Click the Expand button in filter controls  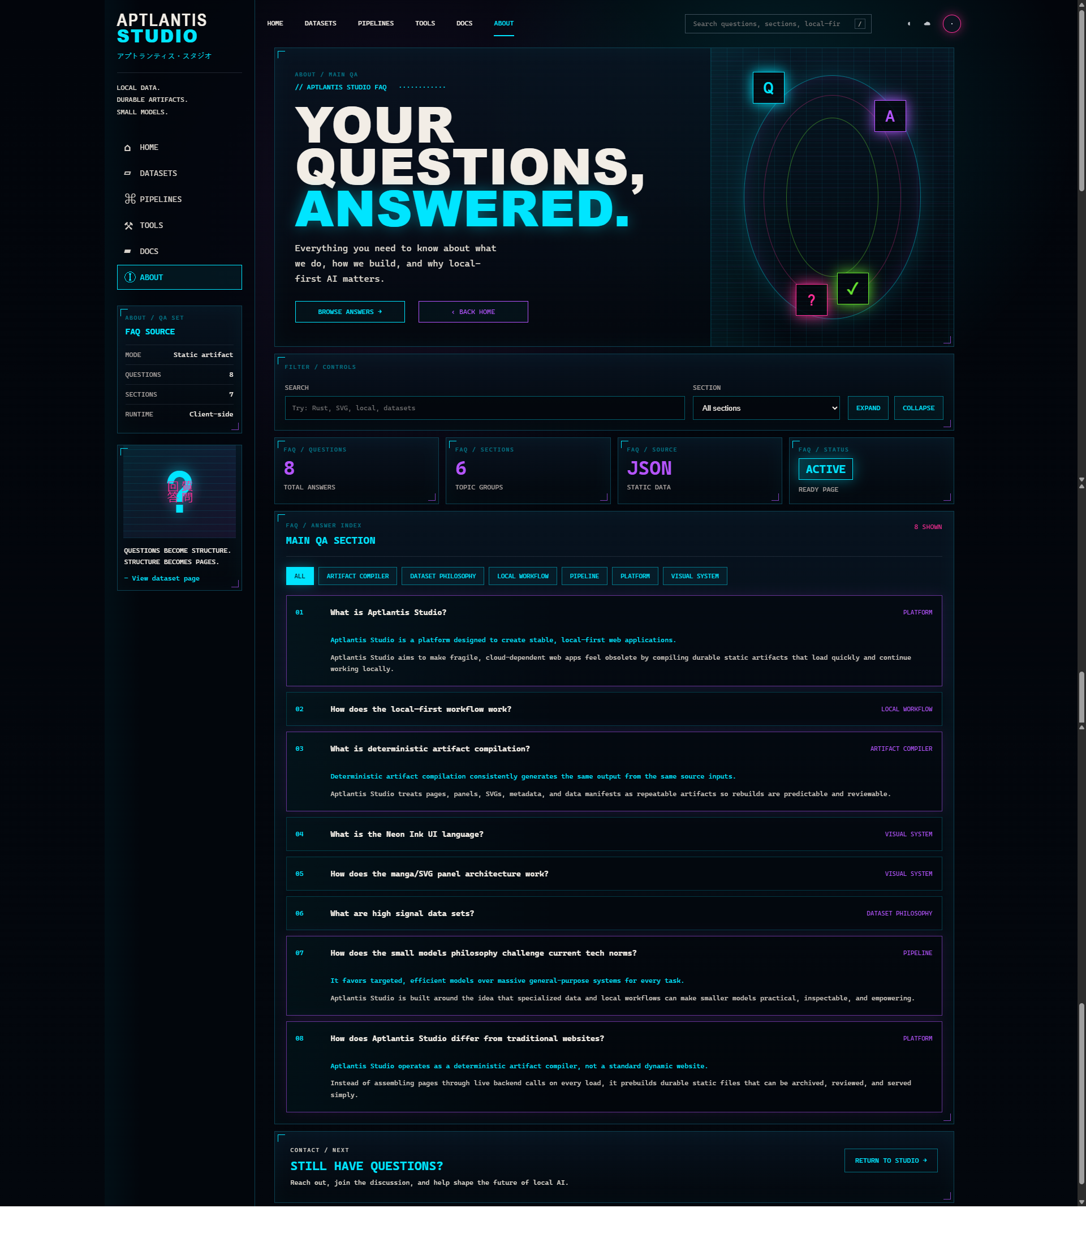[x=868, y=408]
